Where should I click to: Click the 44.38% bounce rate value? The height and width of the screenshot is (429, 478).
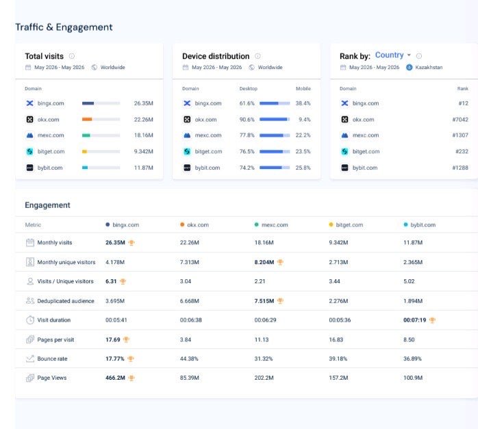click(189, 359)
